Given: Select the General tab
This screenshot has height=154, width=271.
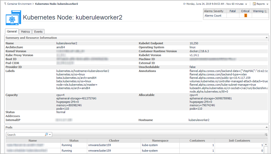Looking at the screenshot, I should 12,31.
